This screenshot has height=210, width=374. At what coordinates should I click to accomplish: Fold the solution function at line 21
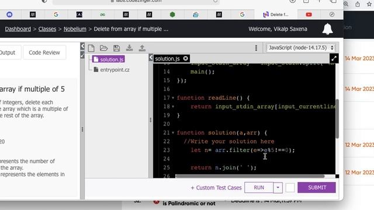(x=173, y=133)
